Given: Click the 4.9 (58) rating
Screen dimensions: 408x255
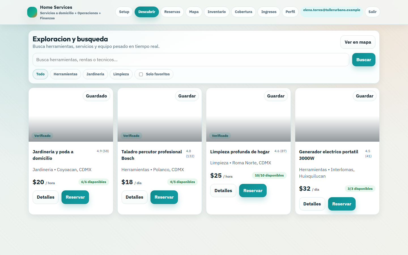Looking at the screenshot, I should [103, 151].
